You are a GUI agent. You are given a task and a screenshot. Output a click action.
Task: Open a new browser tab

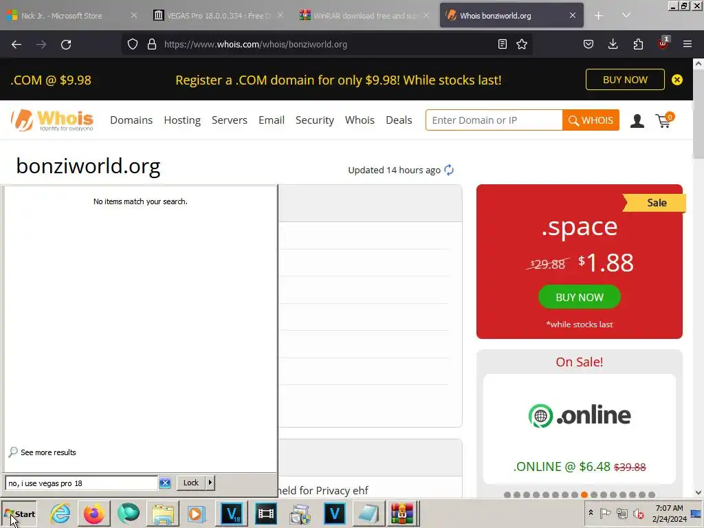(x=599, y=16)
